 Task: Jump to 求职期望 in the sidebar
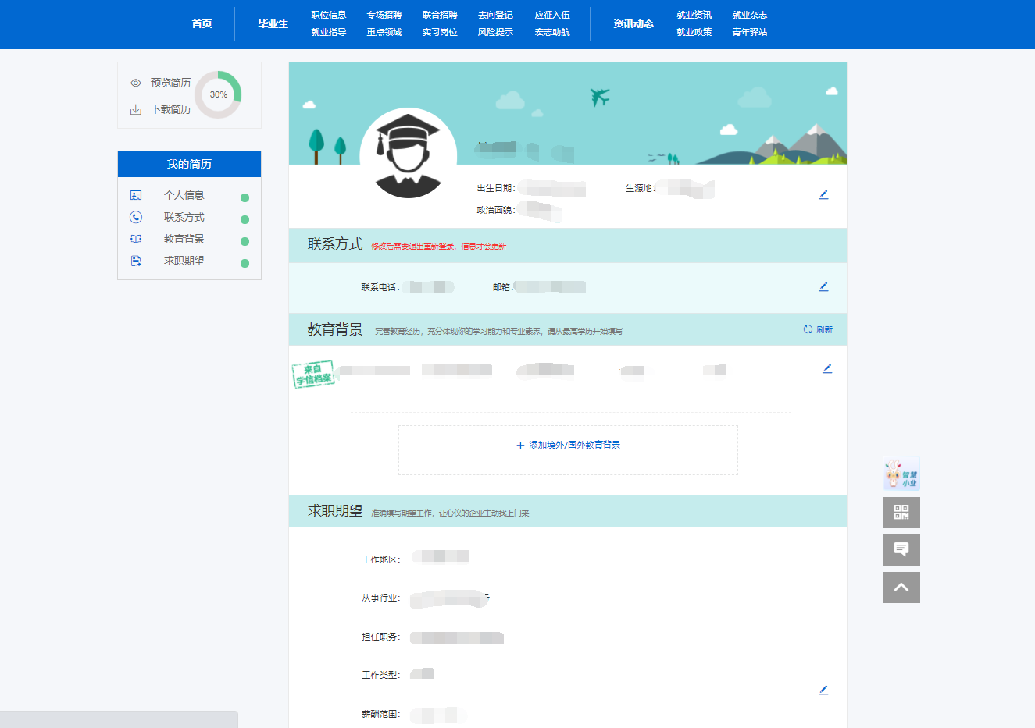click(x=184, y=261)
